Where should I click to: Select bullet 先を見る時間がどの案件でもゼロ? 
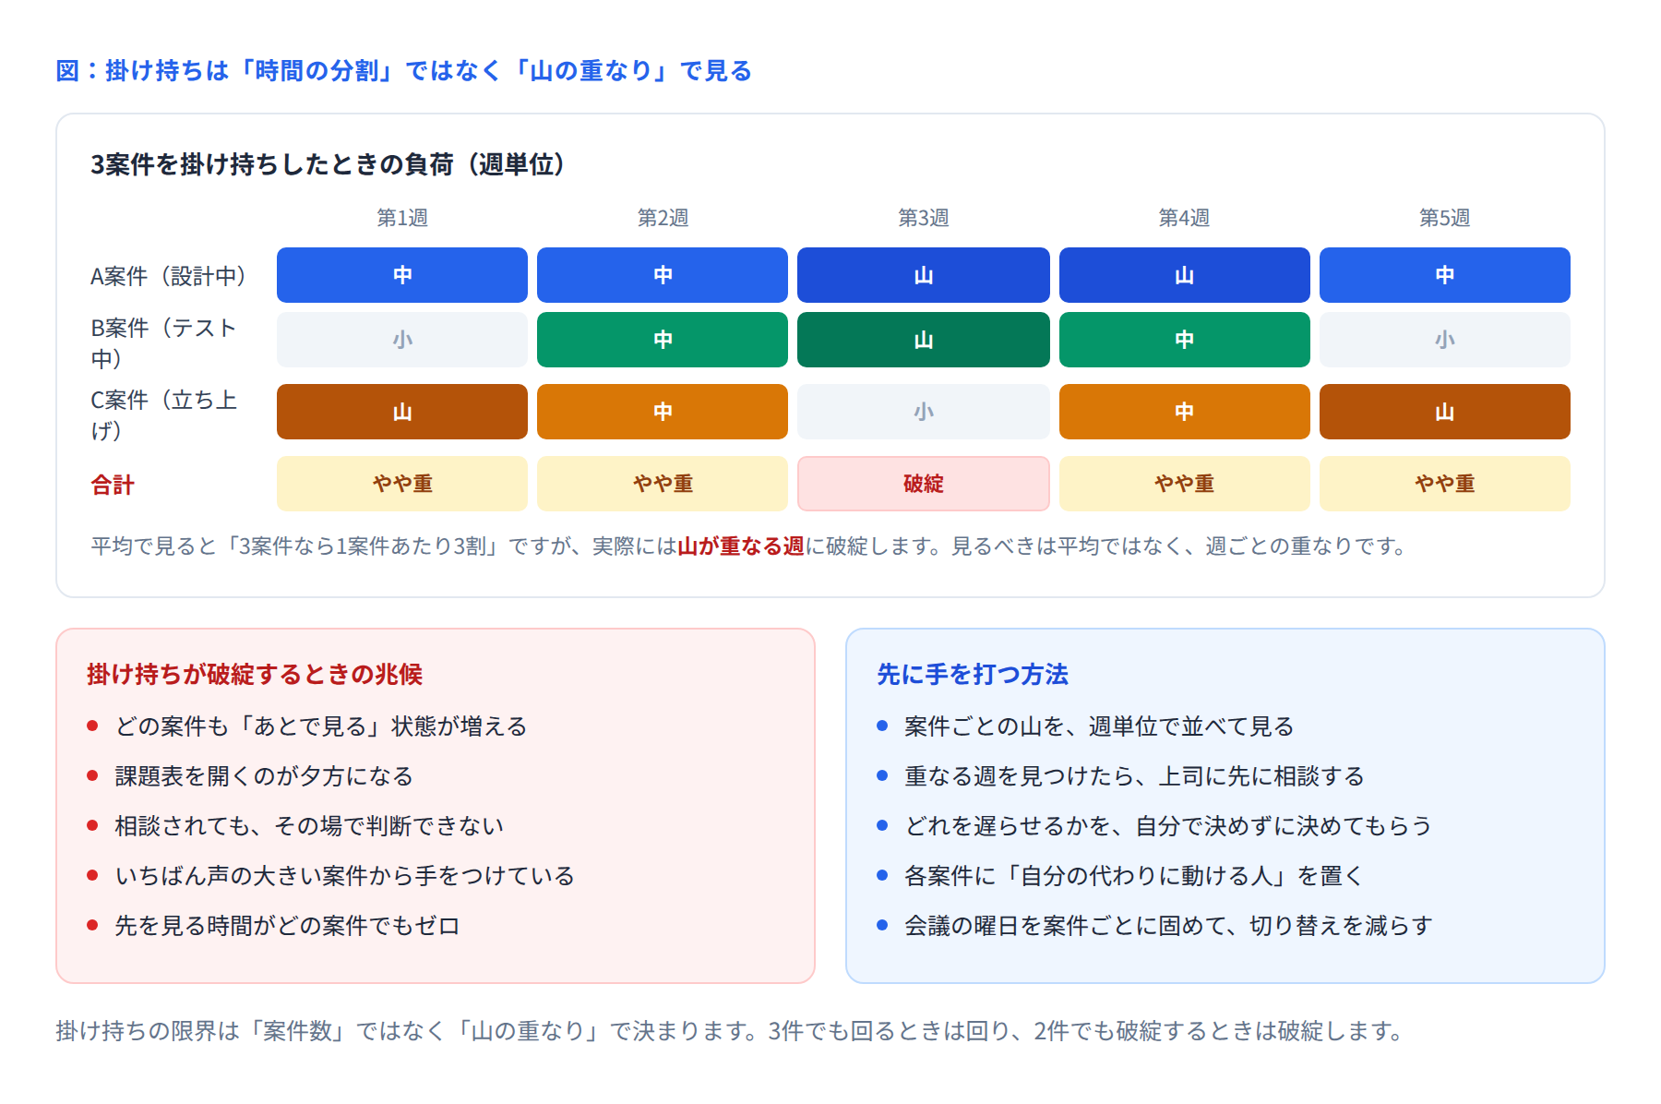click(287, 926)
